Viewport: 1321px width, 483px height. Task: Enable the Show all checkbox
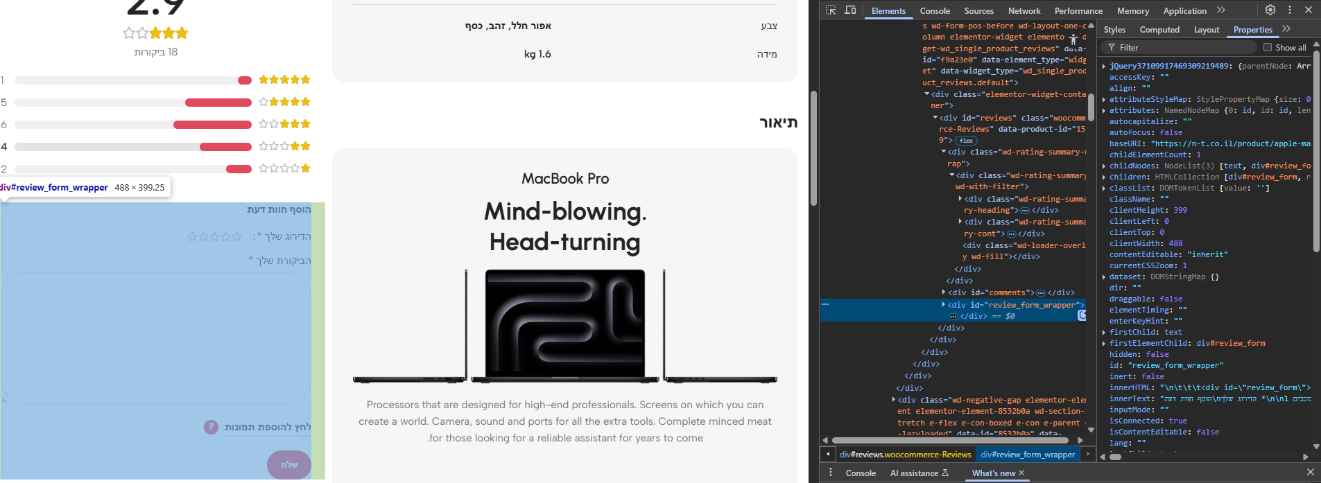tap(1268, 48)
